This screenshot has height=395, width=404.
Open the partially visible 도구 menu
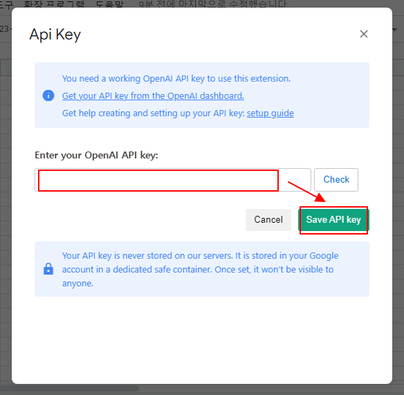click(x=6, y=3)
